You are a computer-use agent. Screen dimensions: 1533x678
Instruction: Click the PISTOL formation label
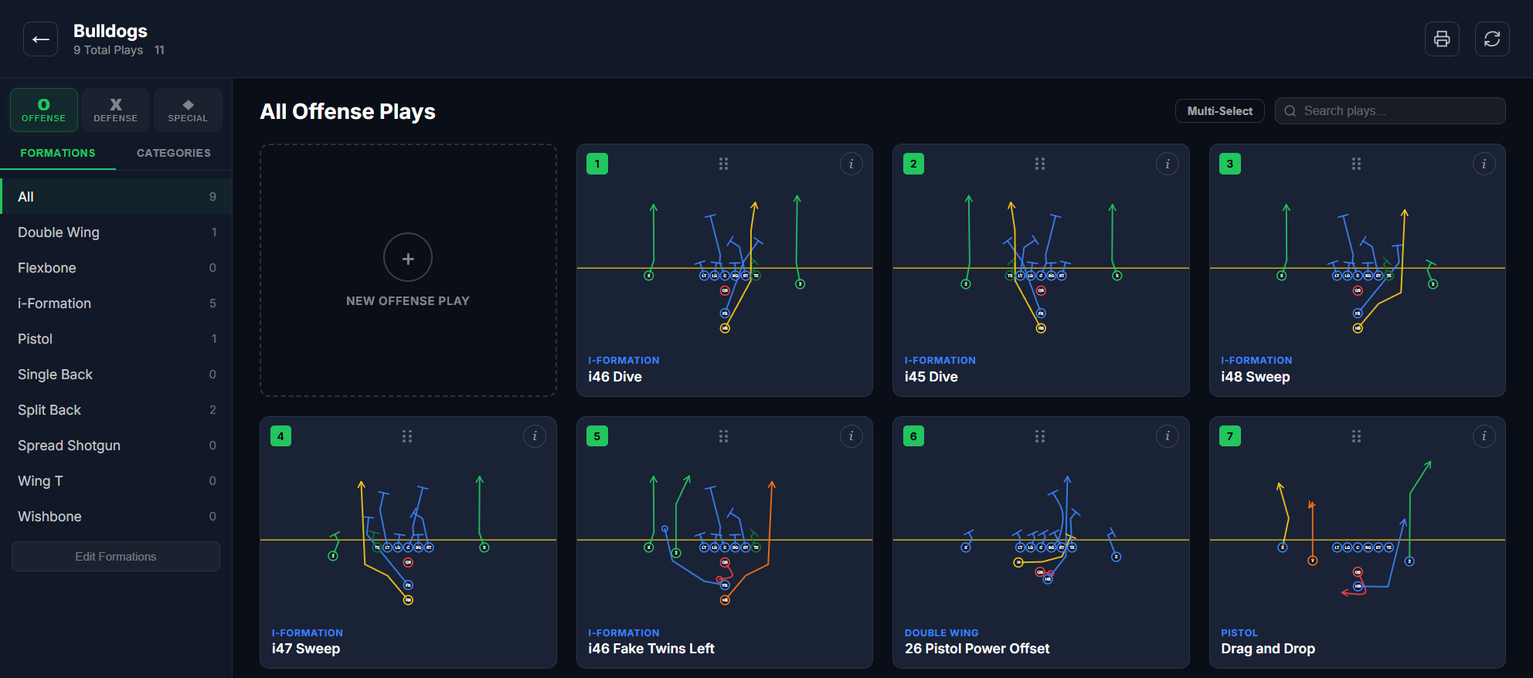click(x=1239, y=633)
